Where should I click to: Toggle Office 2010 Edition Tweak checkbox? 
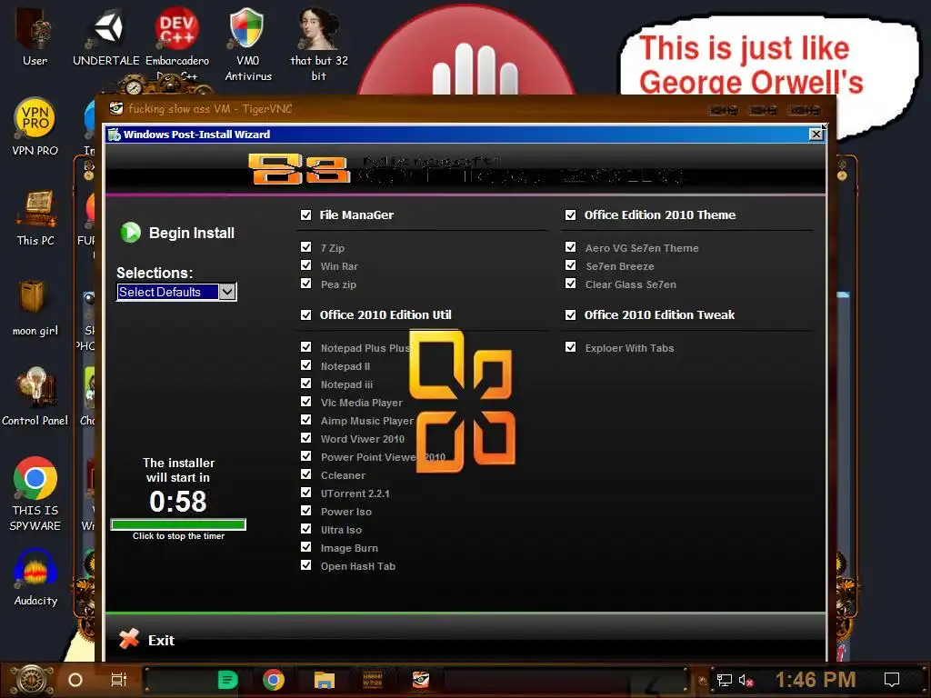click(x=571, y=314)
